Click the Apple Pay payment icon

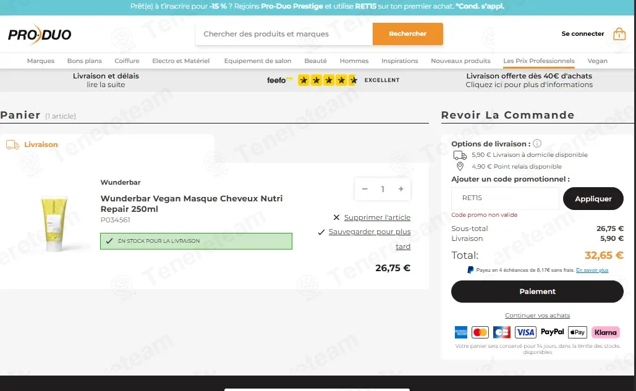(x=577, y=332)
